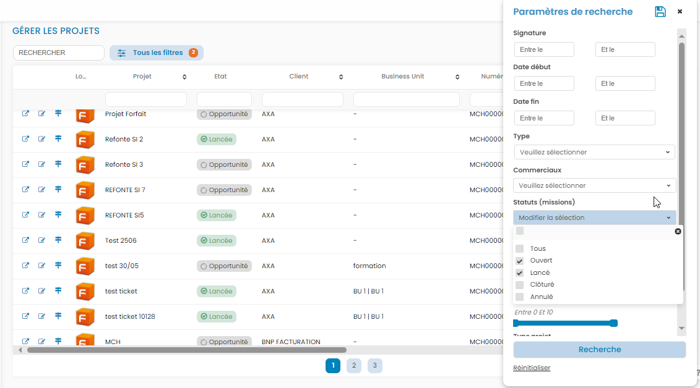
Task: Go to page 2 of projects
Action: tap(353, 366)
